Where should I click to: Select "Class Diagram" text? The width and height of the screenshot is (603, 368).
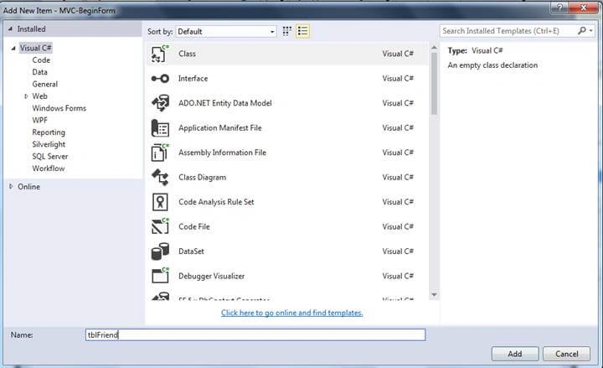(203, 178)
